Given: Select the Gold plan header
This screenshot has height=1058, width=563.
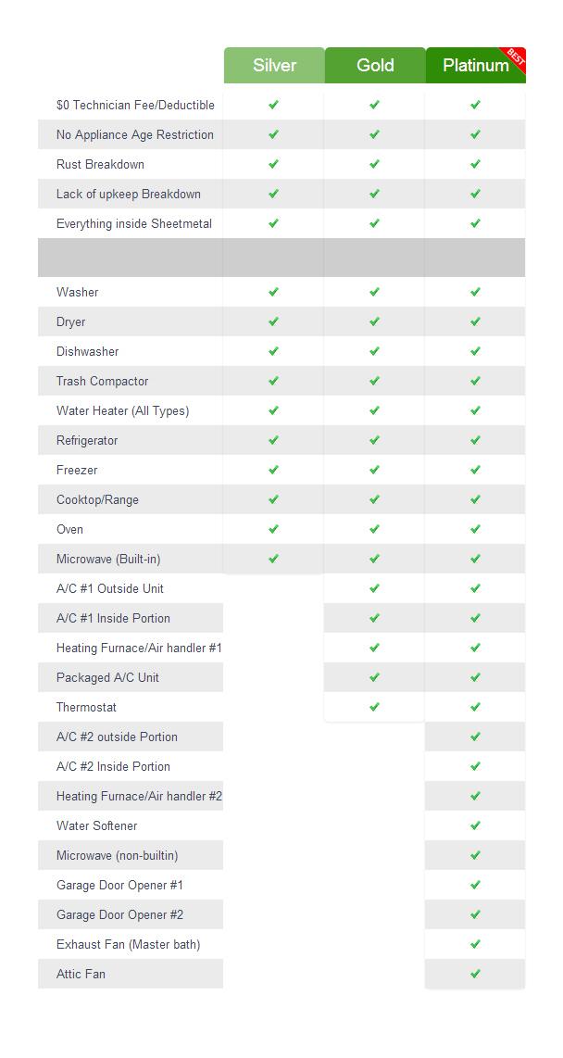Looking at the screenshot, I should (375, 66).
